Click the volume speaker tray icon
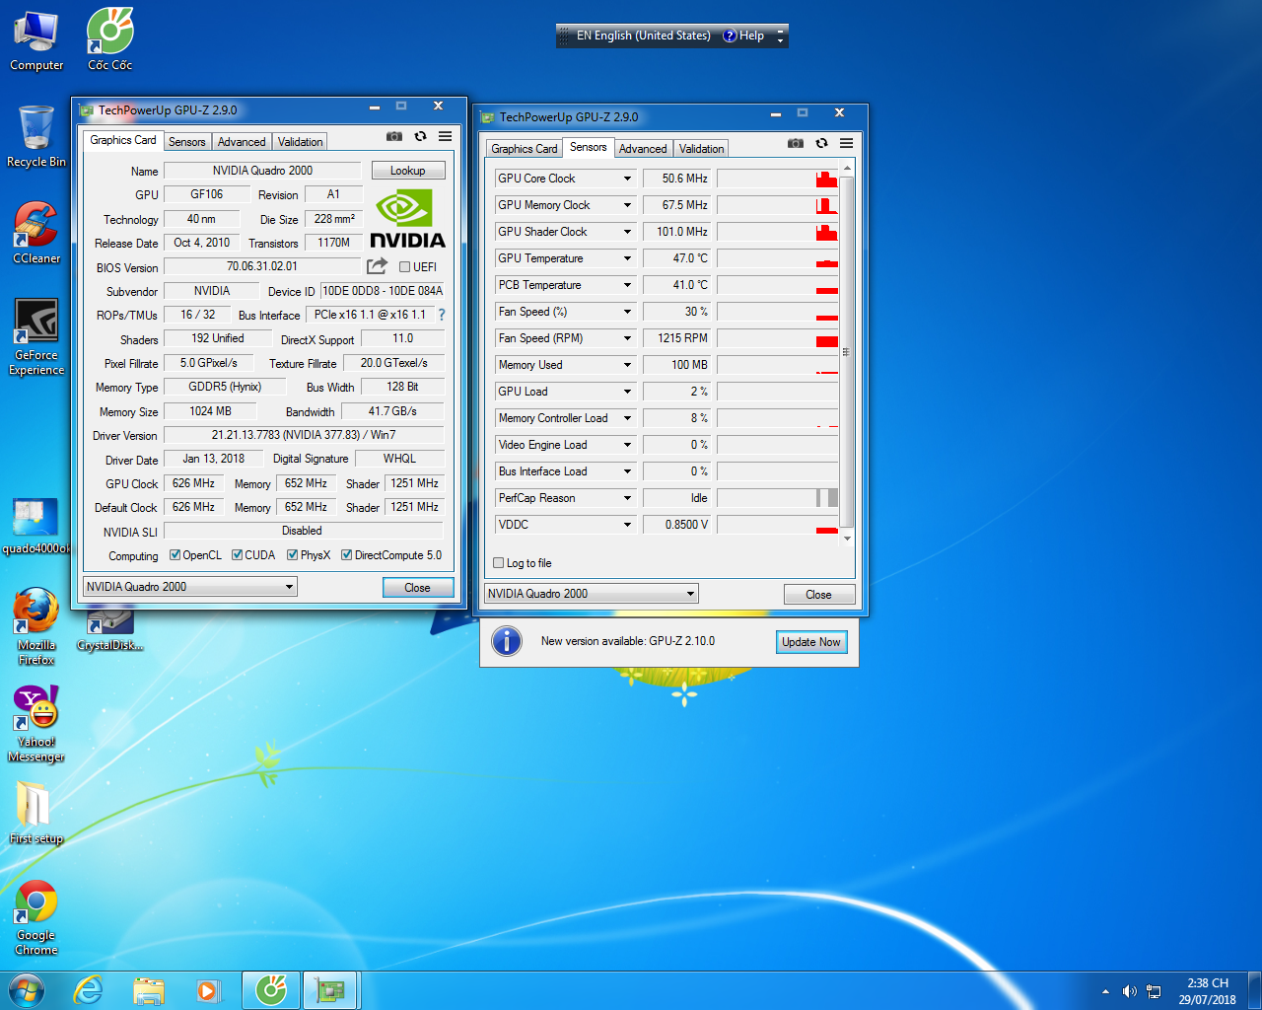 [x=1130, y=991]
